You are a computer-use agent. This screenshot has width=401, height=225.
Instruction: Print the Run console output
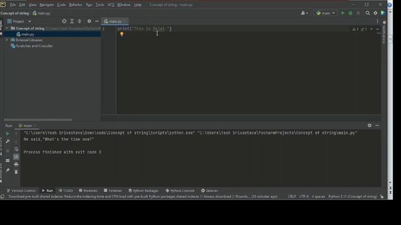click(x=16, y=164)
